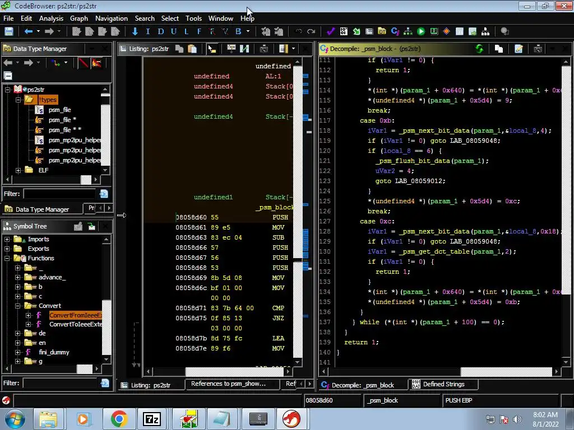Click the blue down arrow navigation icon
This screenshot has width=574, height=430.
135,31
